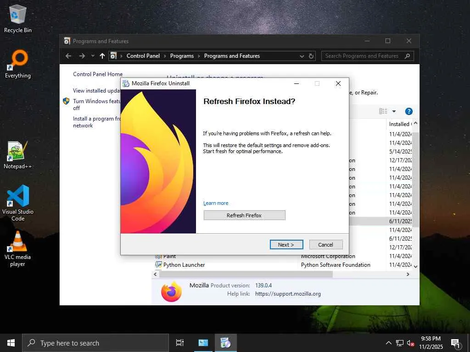Open Install a program from network link
The image size is (470, 352).
[96, 122]
